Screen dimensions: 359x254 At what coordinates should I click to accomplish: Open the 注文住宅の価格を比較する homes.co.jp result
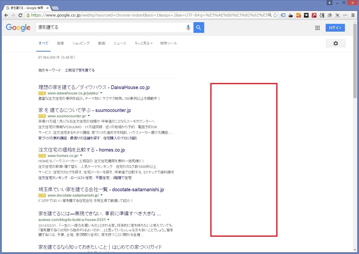pyautogui.click(x=81, y=150)
